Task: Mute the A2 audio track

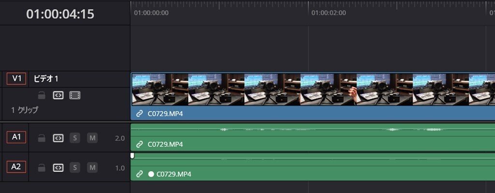Action: 92,167
